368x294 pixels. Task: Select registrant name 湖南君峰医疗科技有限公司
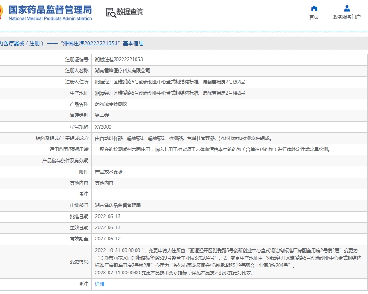123,71
